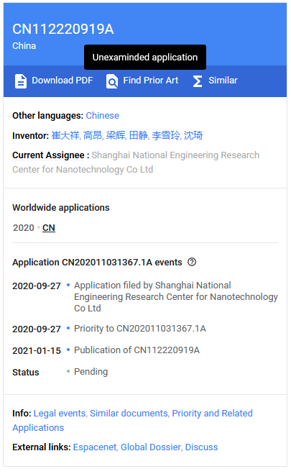291x474 pixels.
Task: Open inventor 沈琦 link
Action: [x=193, y=135]
